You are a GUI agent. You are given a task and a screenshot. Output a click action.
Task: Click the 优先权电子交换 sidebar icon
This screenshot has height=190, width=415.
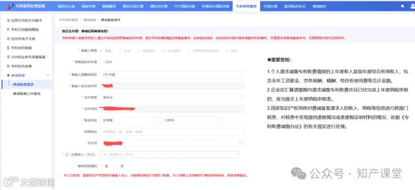pos(8,39)
